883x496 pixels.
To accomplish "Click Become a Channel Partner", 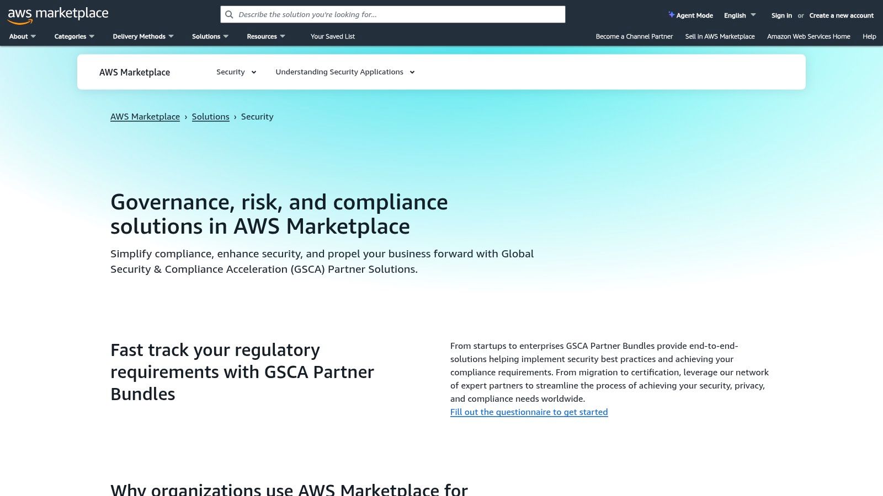I will click(x=634, y=36).
